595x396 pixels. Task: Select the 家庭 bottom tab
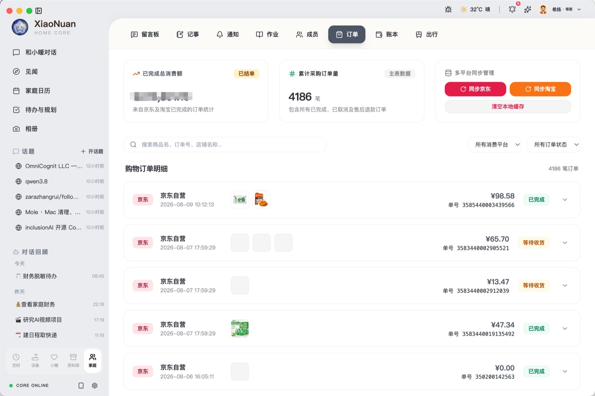tap(93, 361)
